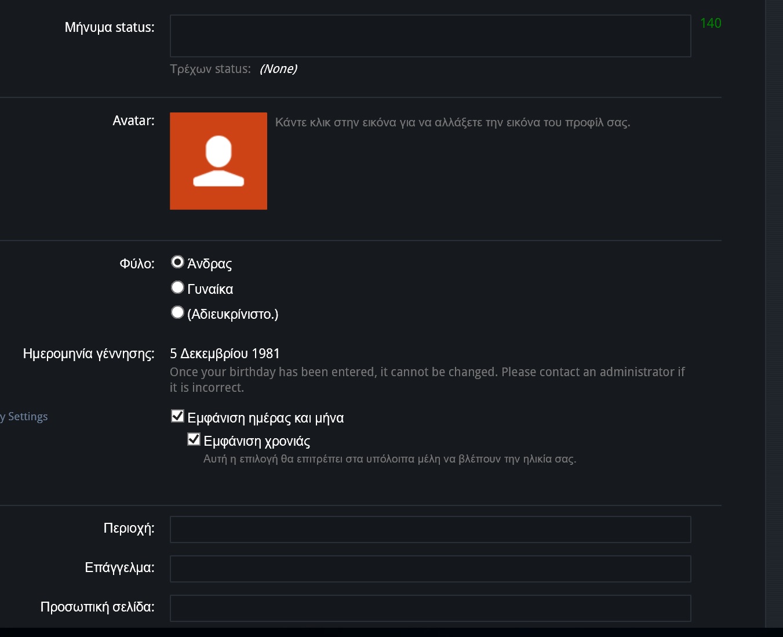Image resolution: width=783 pixels, height=637 pixels.
Task: Click into the Επάγγελμα text field
Action: (430, 569)
